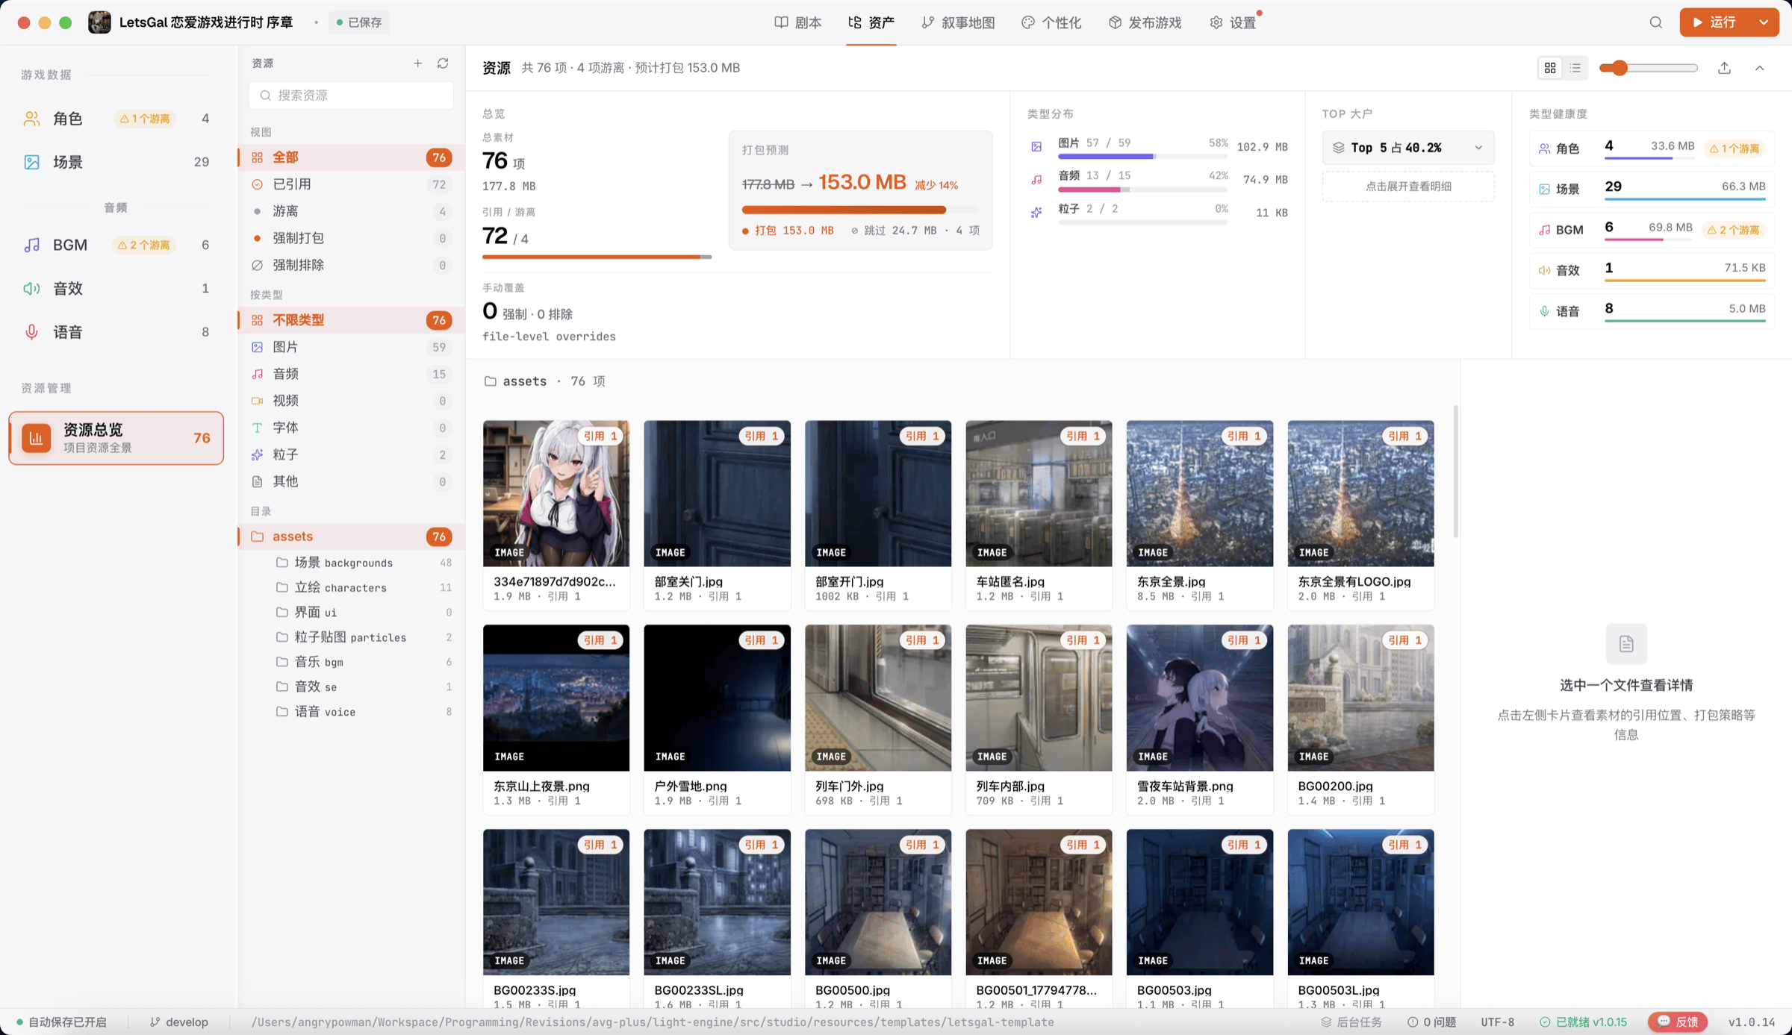1792x1035 pixels.
Task: Open the 剧本 script tab
Action: pos(798,22)
